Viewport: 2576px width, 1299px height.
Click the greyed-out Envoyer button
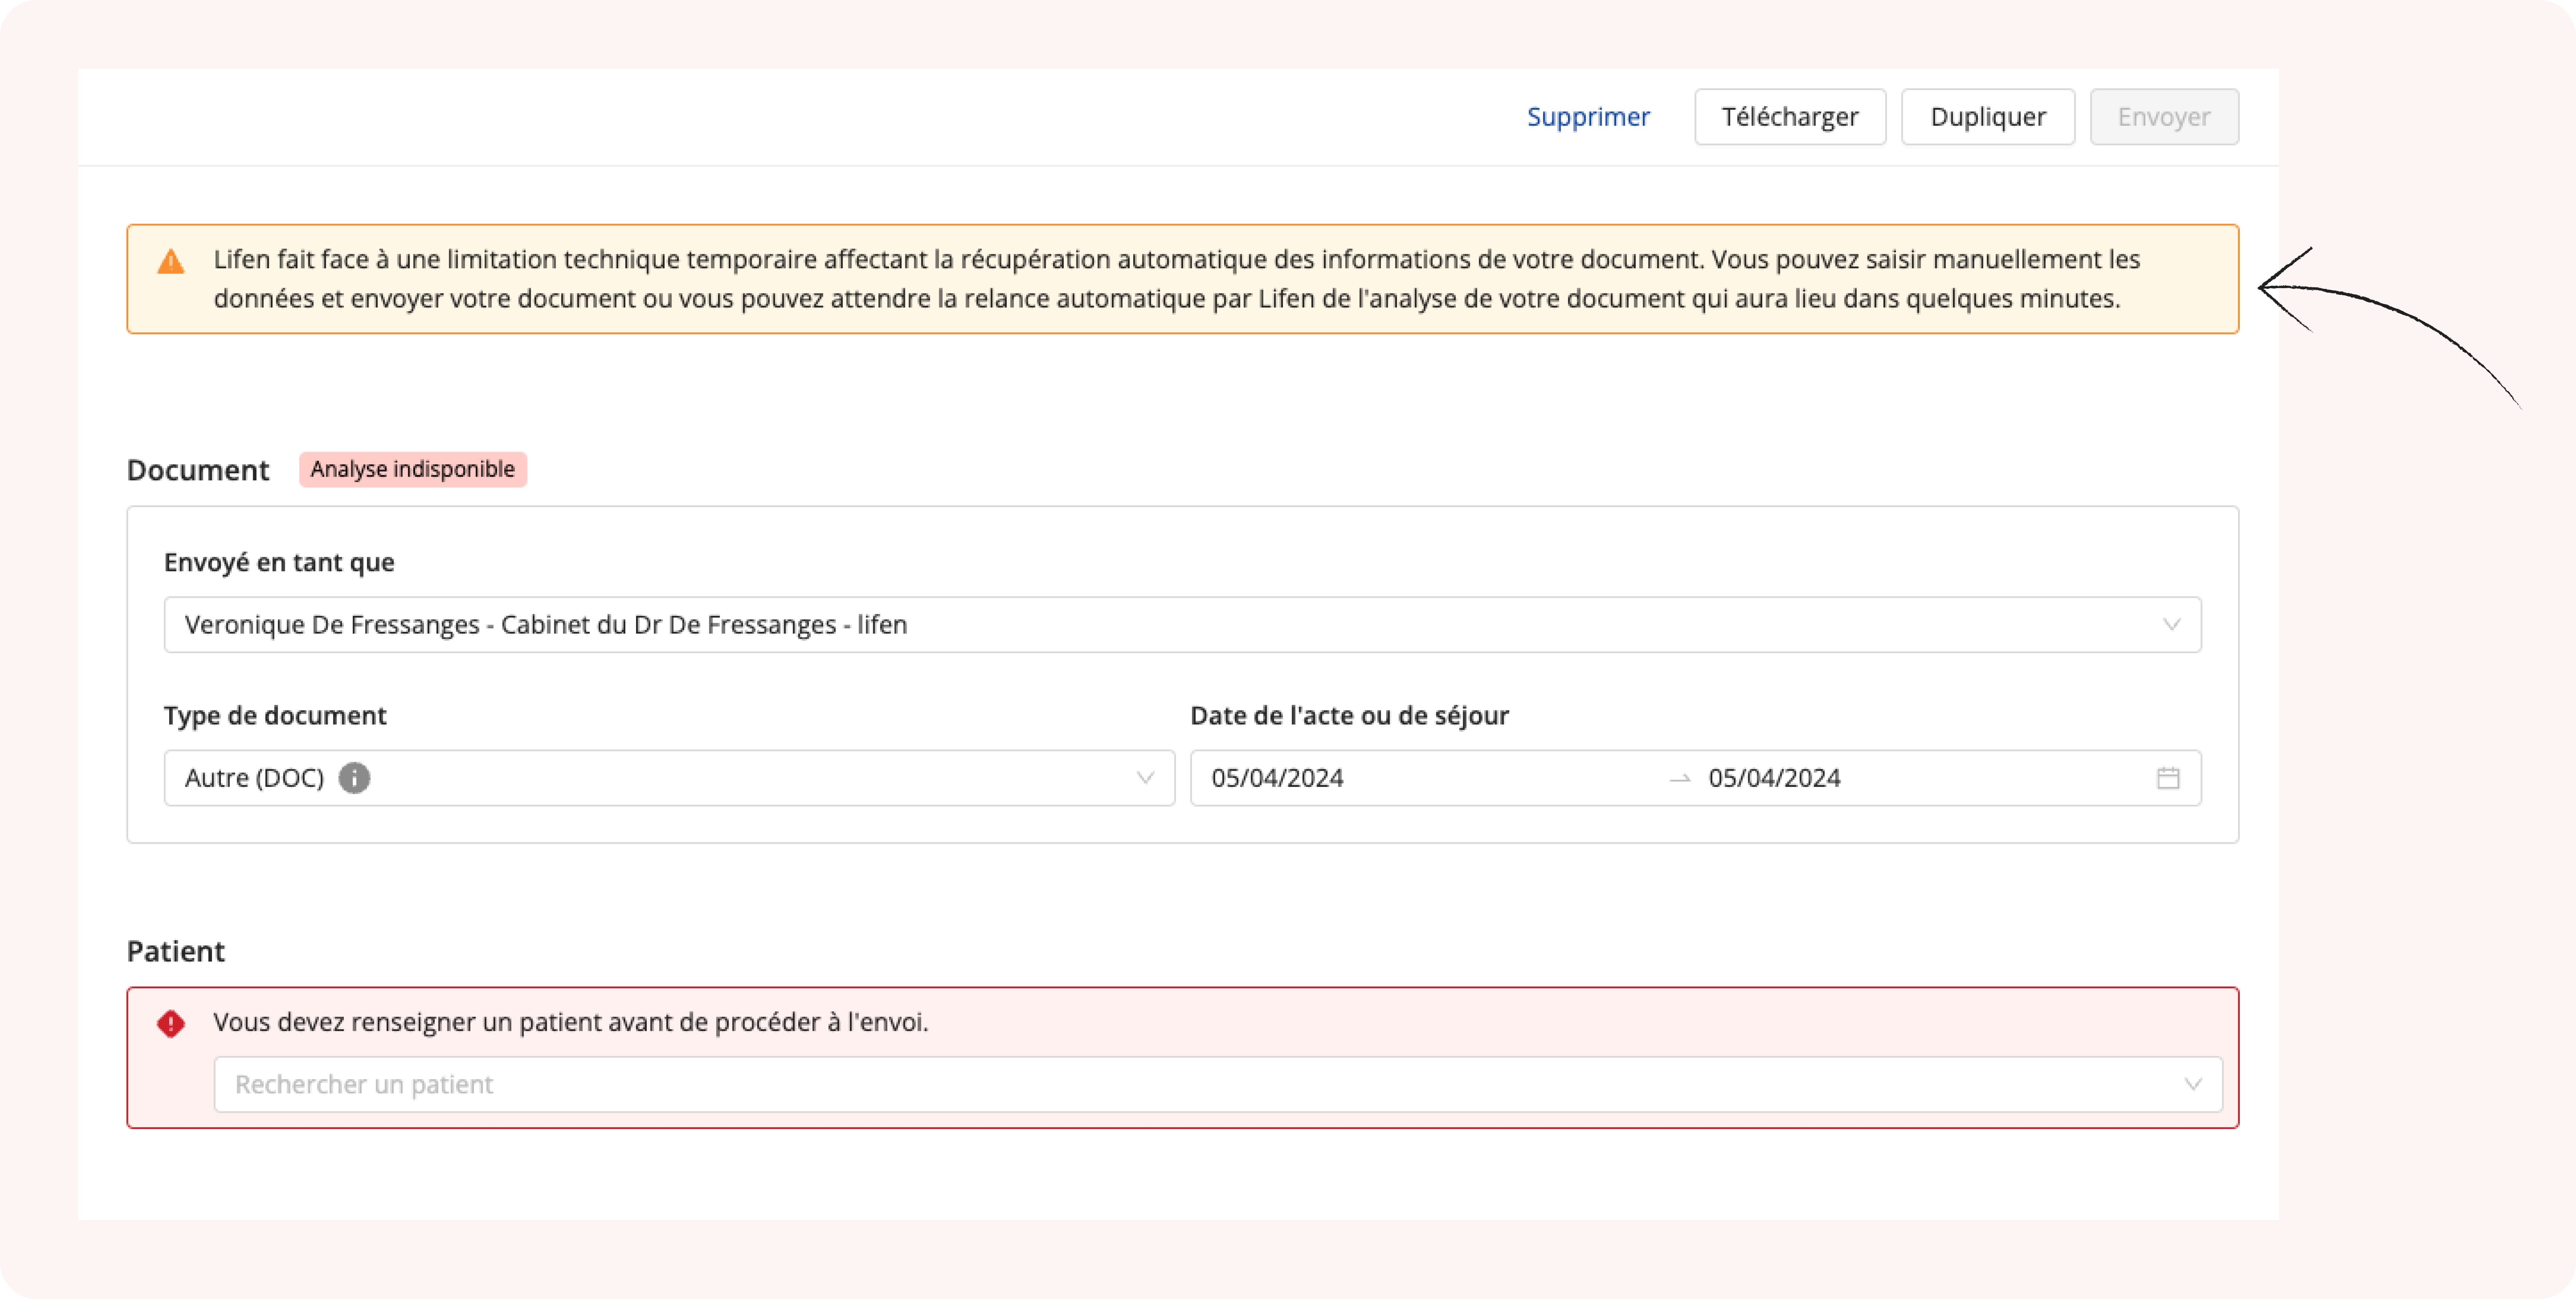coord(2164,117)
